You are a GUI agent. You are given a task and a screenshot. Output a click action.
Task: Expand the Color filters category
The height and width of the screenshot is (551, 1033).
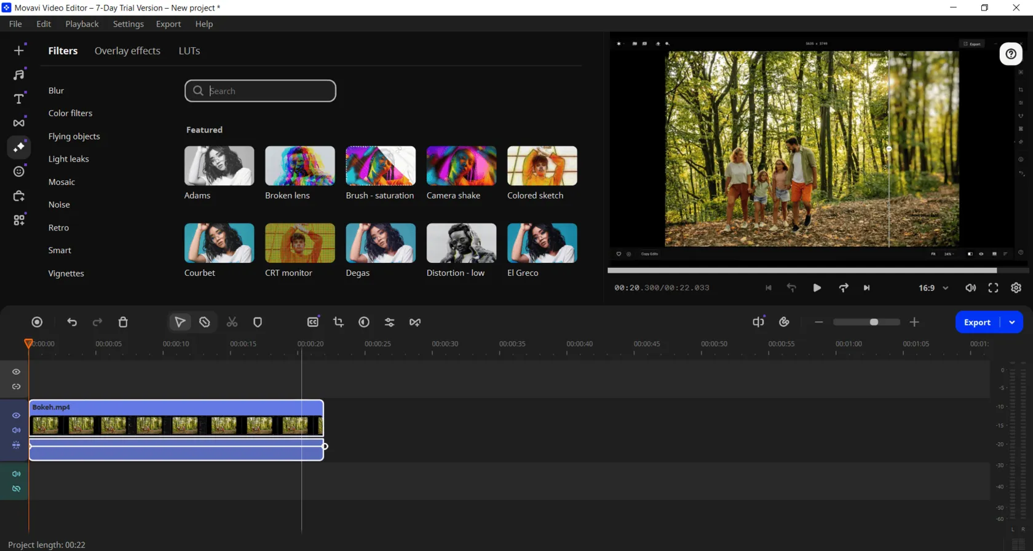70,113
